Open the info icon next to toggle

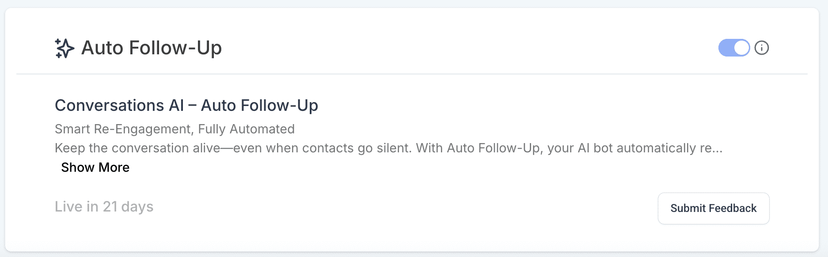(761, 48)
